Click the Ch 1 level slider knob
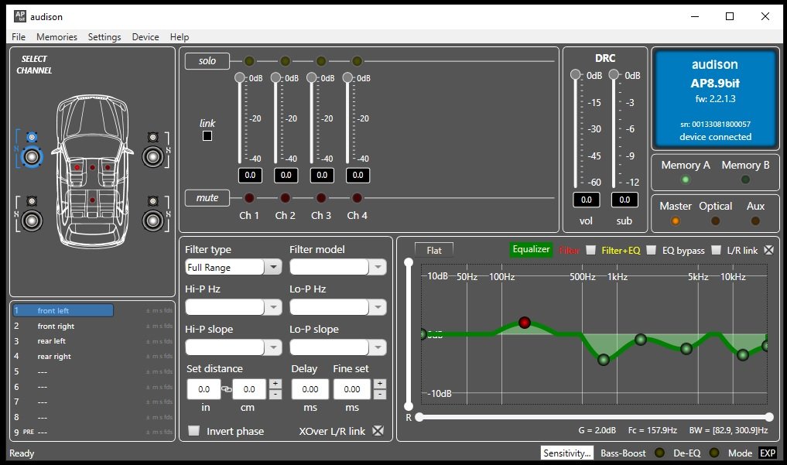This screenshot has height=465, width=787. (240, 77)
